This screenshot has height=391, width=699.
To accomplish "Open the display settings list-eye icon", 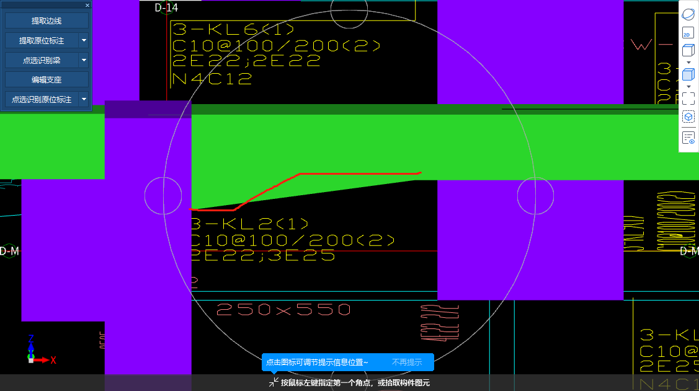I will [688, 138].
